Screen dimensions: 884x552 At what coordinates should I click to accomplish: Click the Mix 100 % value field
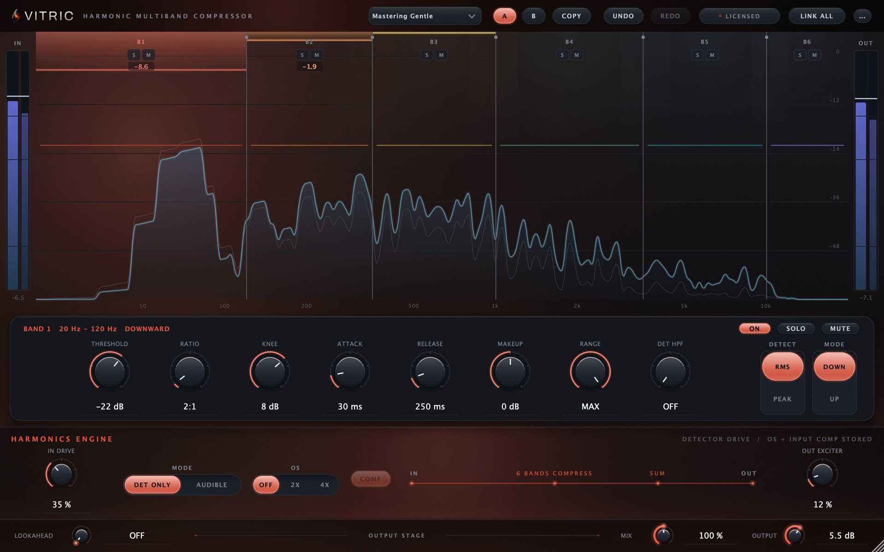coord(710,535)
